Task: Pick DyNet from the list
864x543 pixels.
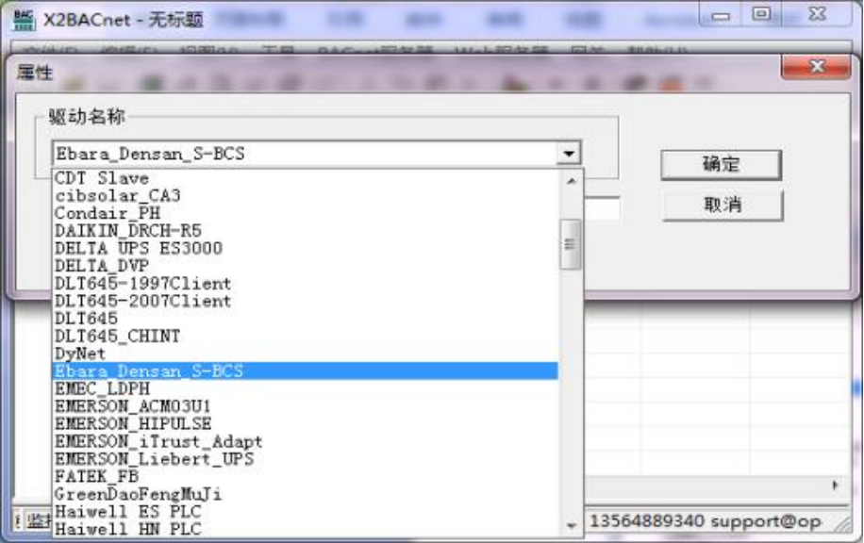Action: click(306, 354)
